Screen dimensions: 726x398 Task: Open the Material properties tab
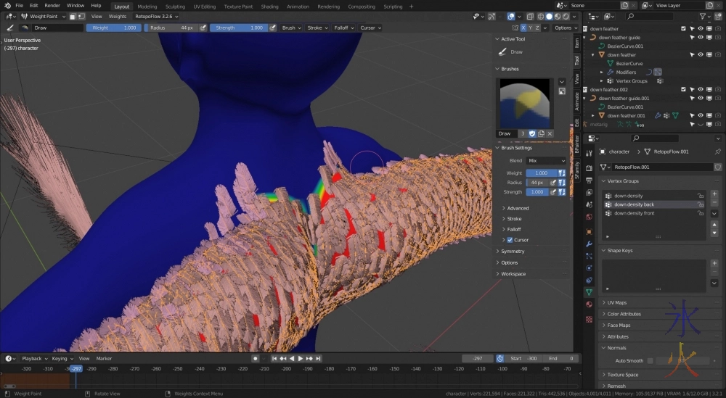point(589,304)
